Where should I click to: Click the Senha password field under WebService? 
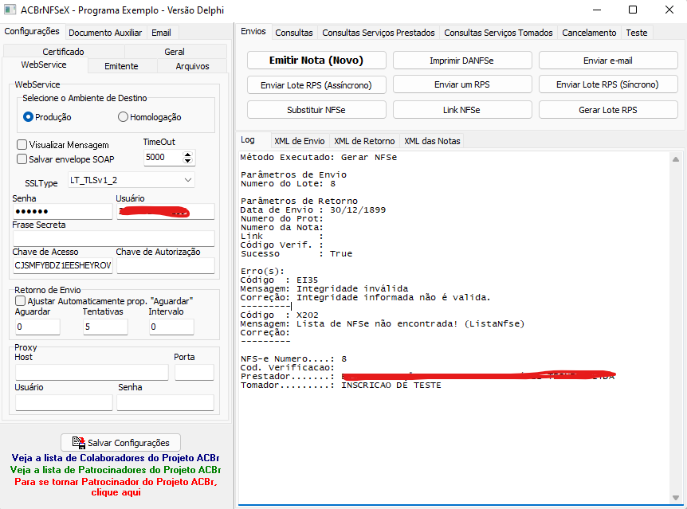[63, 212]
